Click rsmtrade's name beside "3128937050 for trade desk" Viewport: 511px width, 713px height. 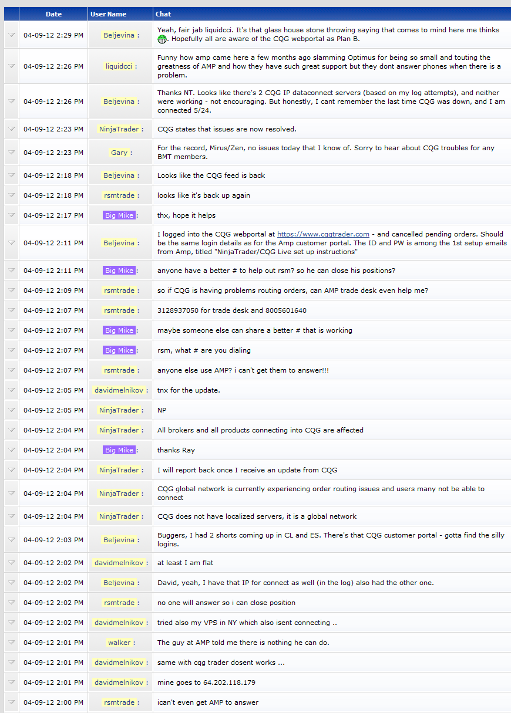point(119,310)
